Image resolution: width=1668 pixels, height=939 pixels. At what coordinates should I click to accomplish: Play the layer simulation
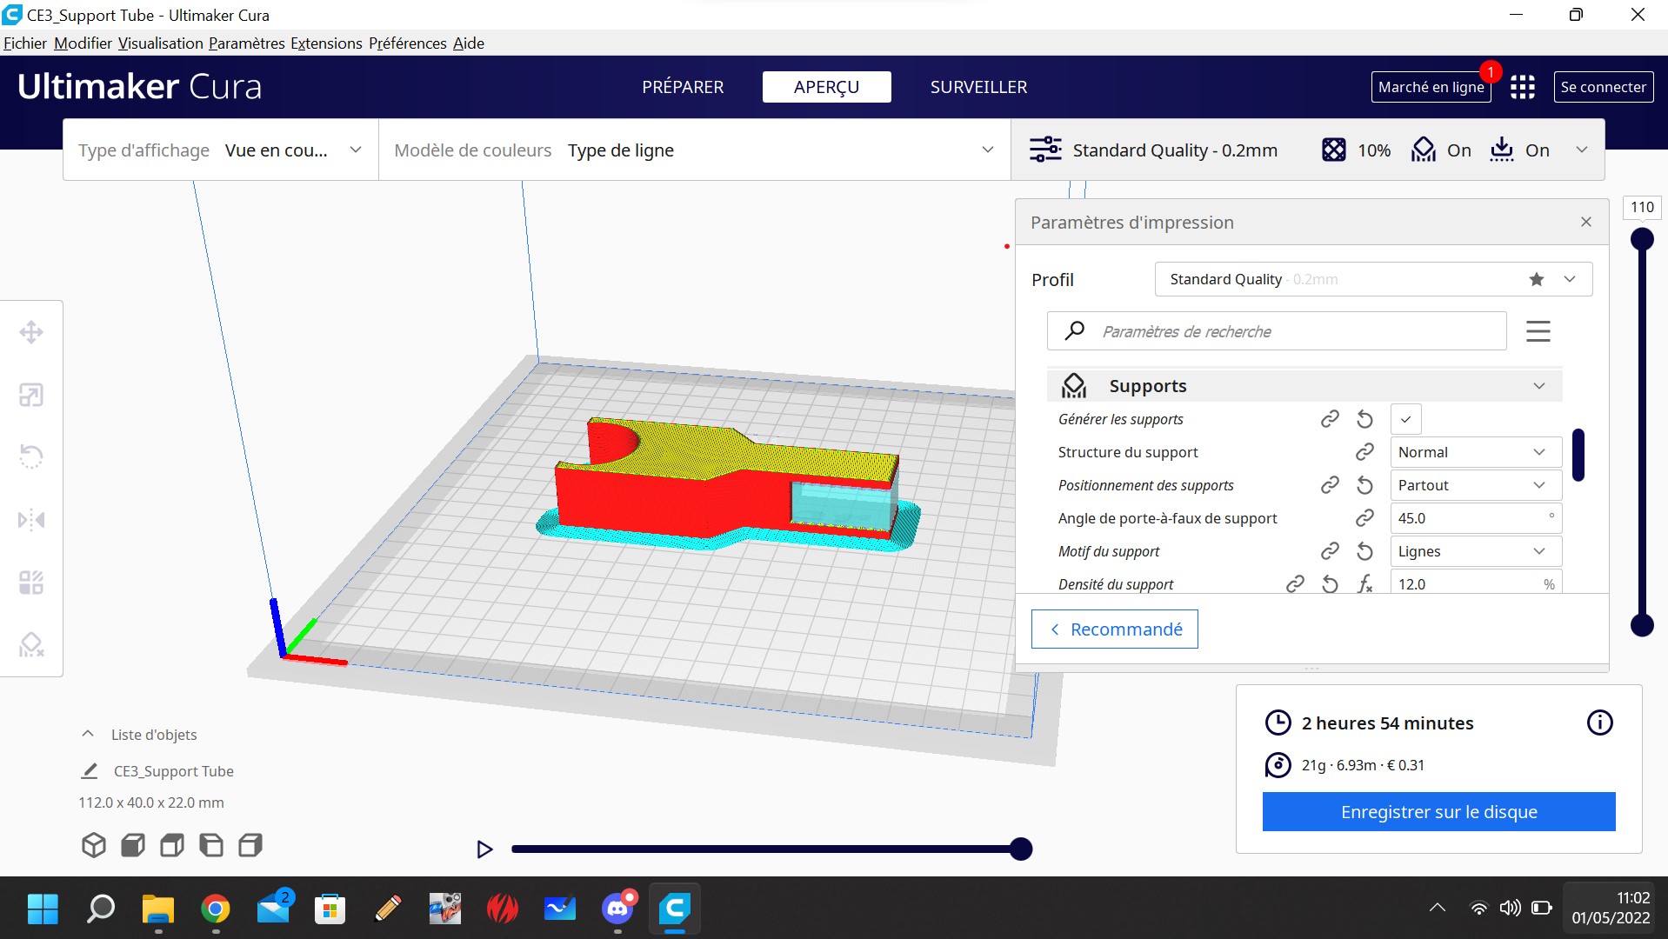(484, 849)
